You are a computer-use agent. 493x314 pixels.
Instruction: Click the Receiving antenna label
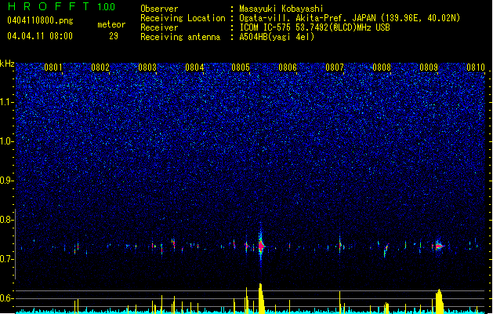180,37
